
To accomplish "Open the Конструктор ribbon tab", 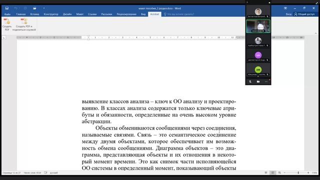I will click(x=51, y=14).
